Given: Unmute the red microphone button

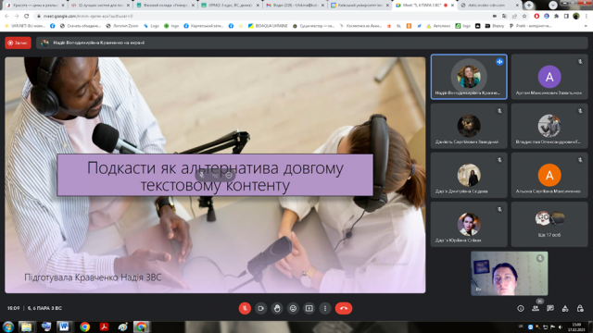Looking at the screenshot, I should click(x=245, y=308).
